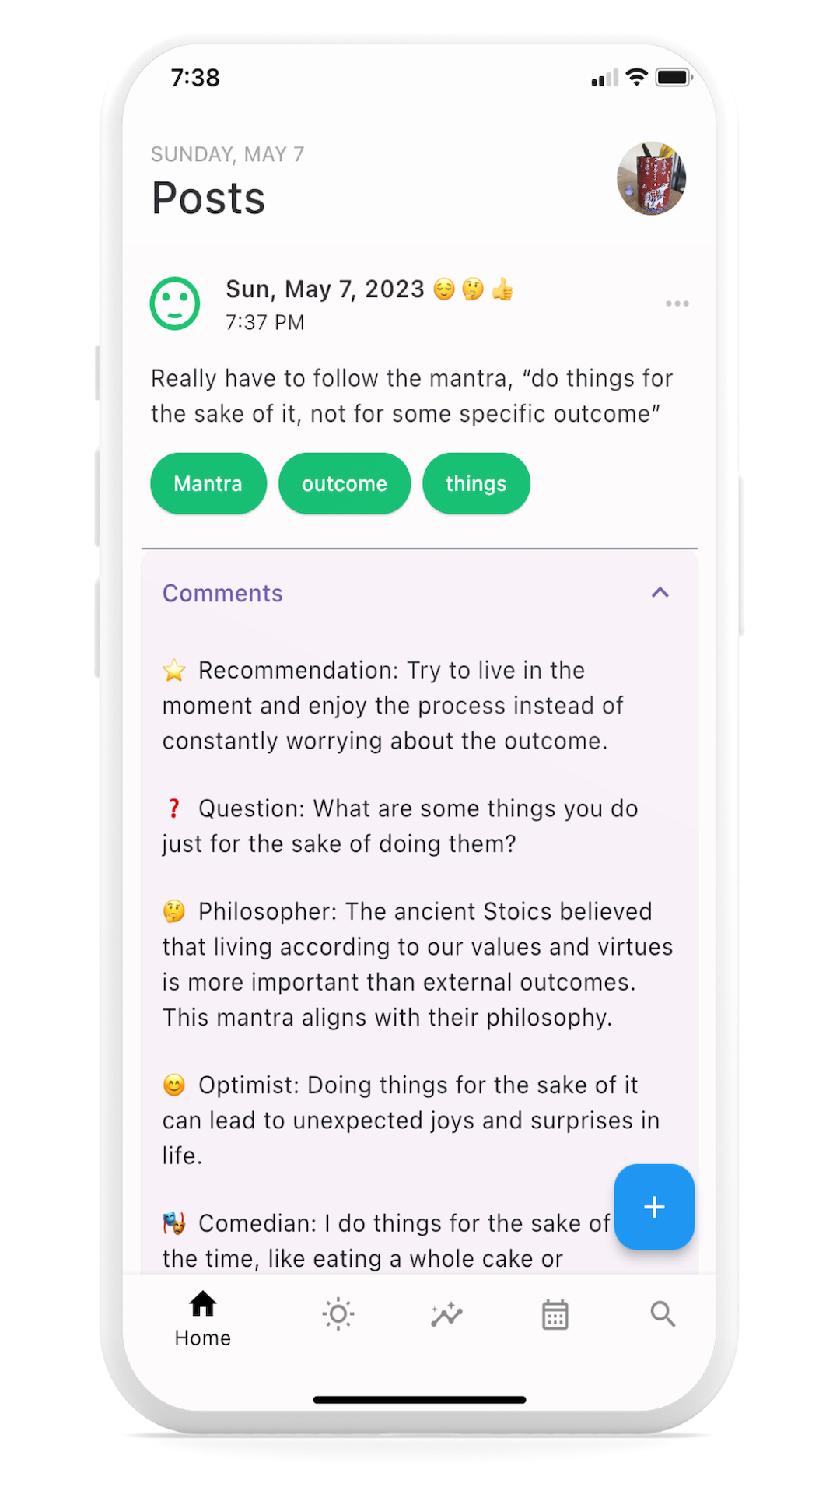This screenshot has height=1494, width=840.
Task: Click the Comments section header
Action: [x=222, y=594]
